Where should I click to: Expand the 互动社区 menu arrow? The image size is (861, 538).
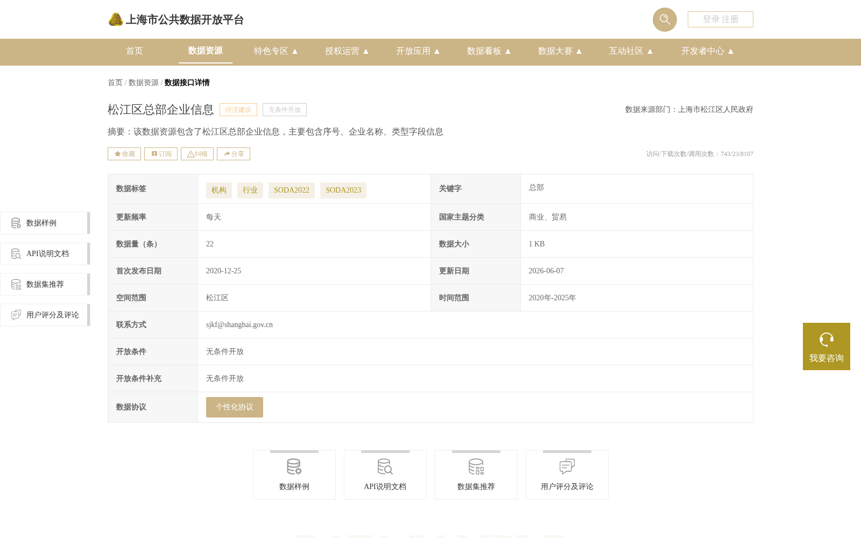pyautogui.click(x=650, y=51)
